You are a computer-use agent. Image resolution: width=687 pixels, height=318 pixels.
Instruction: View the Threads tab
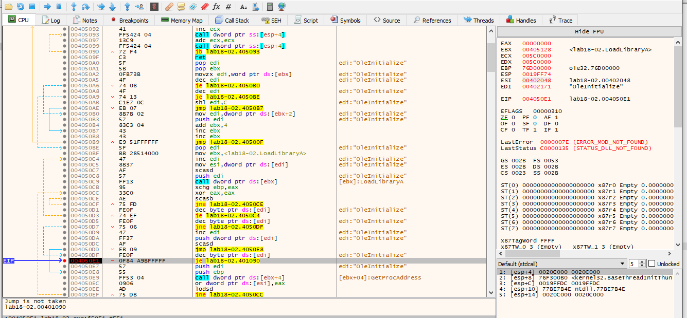[478, 21]
